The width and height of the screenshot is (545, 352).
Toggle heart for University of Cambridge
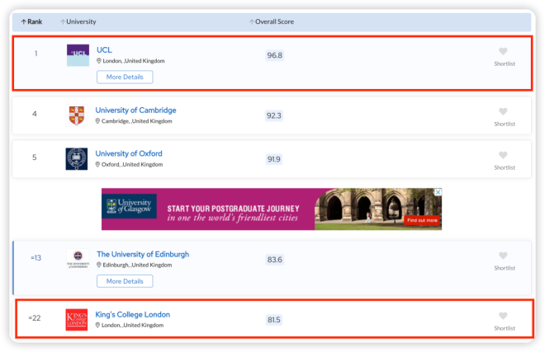504,111
